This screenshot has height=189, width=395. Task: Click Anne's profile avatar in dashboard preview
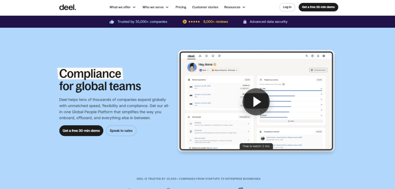(x=192, y=67)
